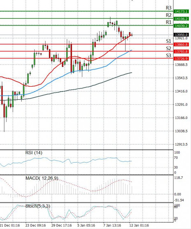This screenshot has width=191, height=229.
Task: Click the time label 21 Dec 01:16
Action: [x=10, y=225]
